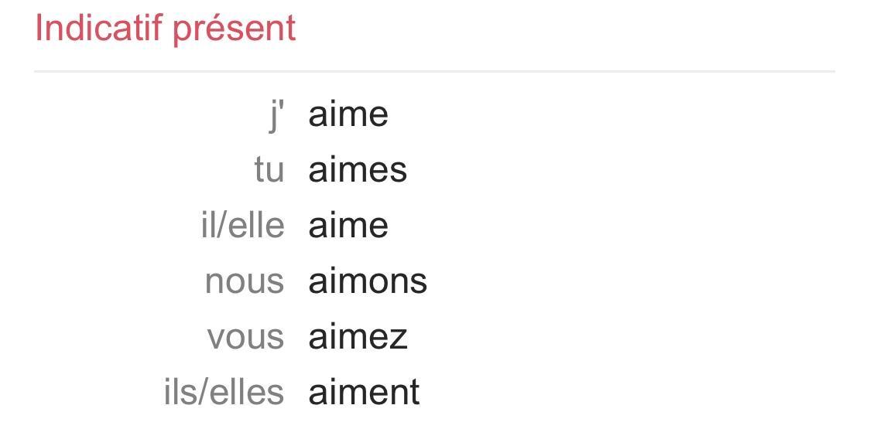Click the word "présent" in the heading
870x446 pixels.
coord(234,29)
